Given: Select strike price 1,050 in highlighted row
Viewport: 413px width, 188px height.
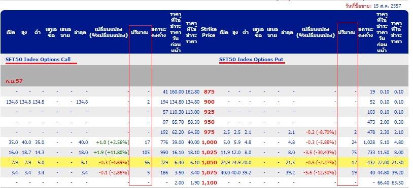Looking at the screenshot, I should click(209, 163).
